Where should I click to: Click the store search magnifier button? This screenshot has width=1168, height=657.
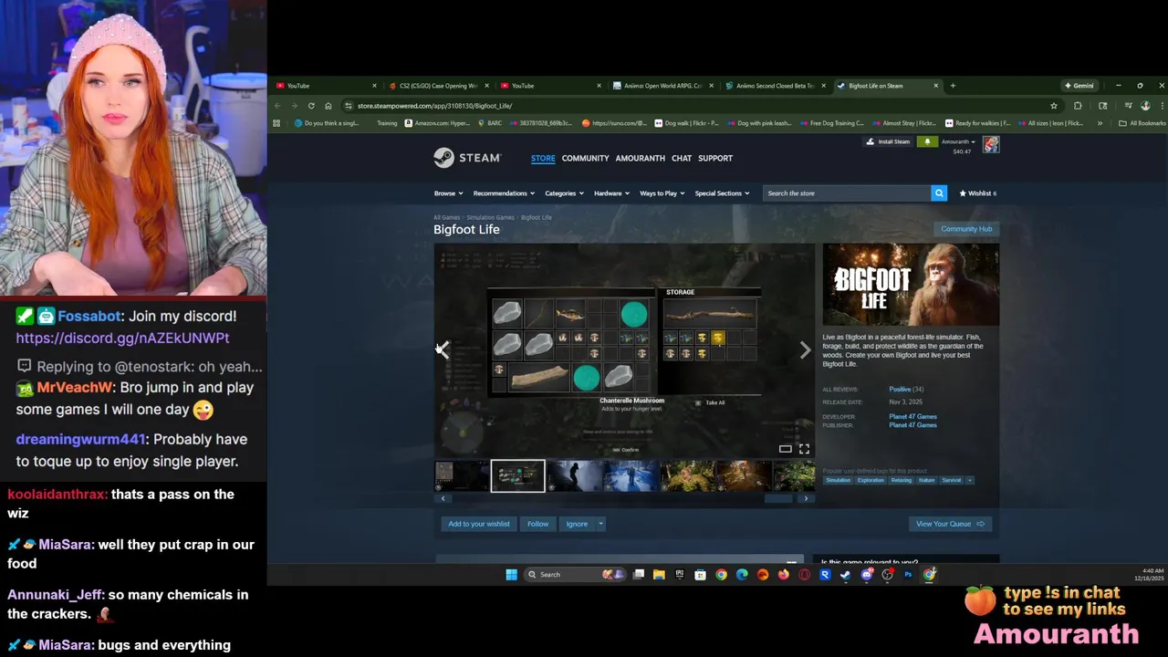(939, 193)
